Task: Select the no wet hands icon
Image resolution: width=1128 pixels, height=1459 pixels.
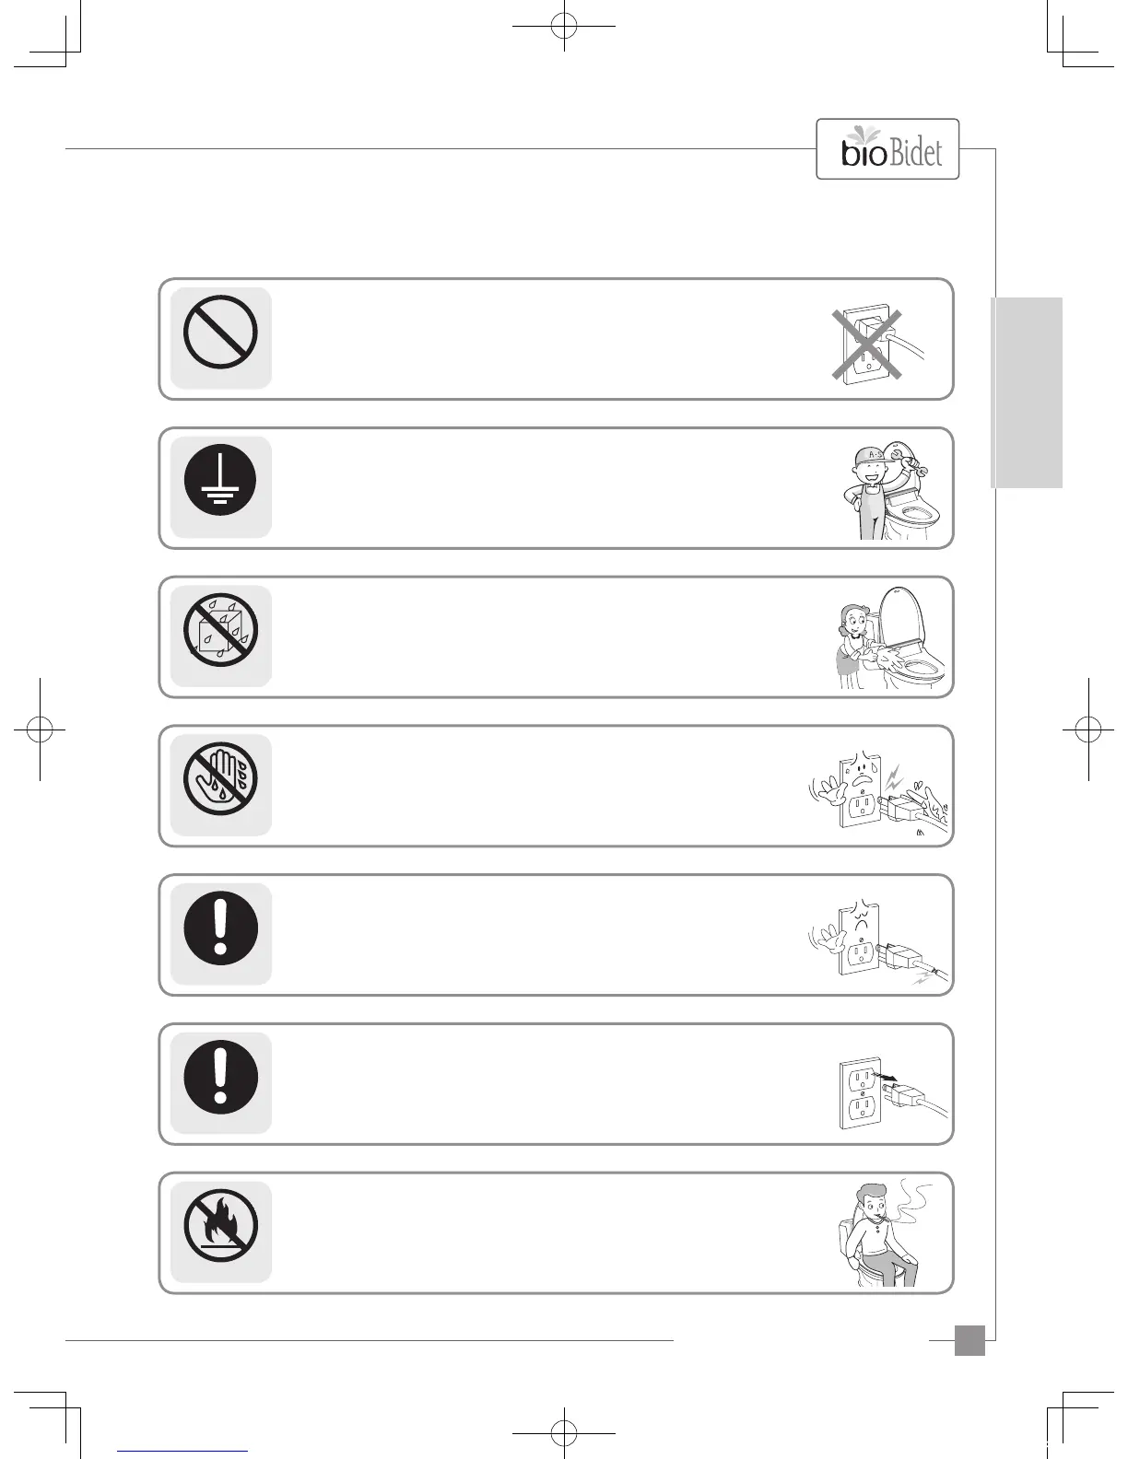Action: (220, 781)
